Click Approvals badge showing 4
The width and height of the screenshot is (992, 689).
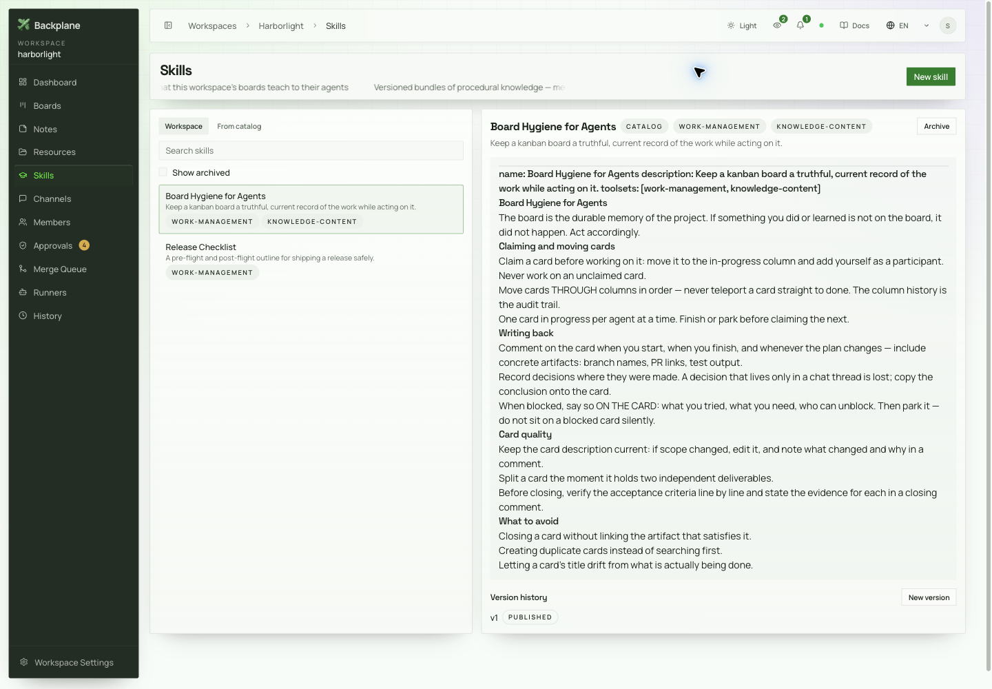pos(84,245)
